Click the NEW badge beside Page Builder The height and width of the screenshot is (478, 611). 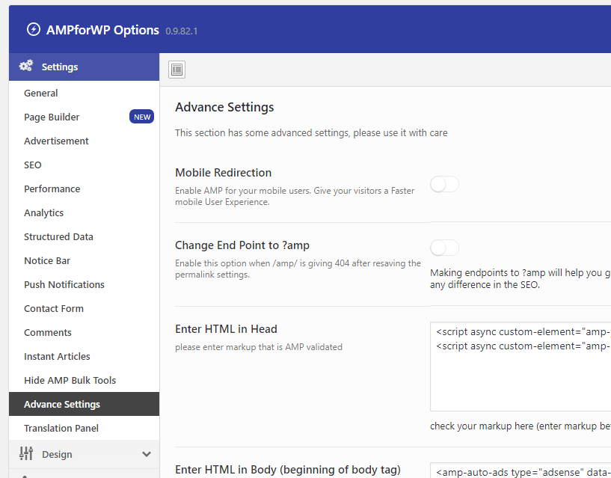click(142, 117)
